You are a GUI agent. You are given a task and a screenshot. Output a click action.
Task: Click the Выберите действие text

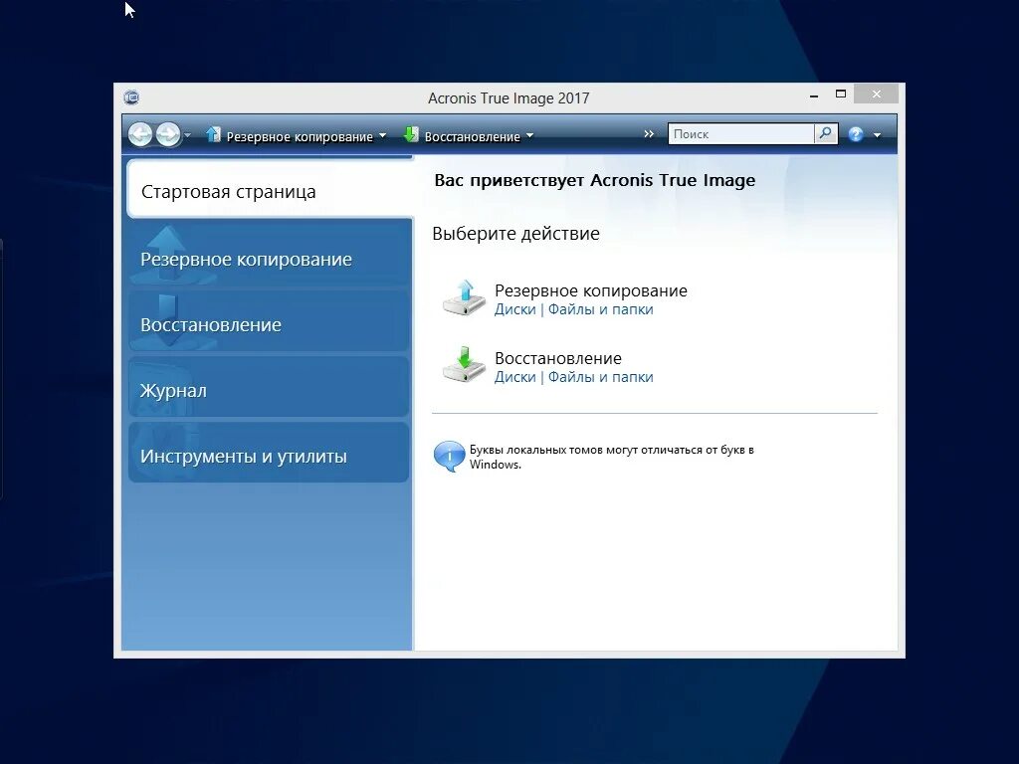[516, 234]
